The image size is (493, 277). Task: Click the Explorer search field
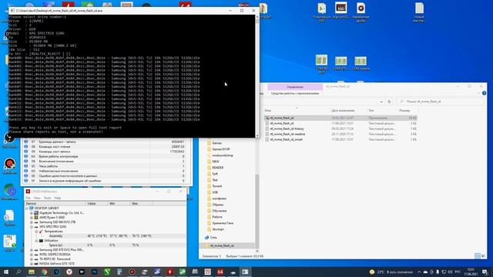tap(440, 102)
